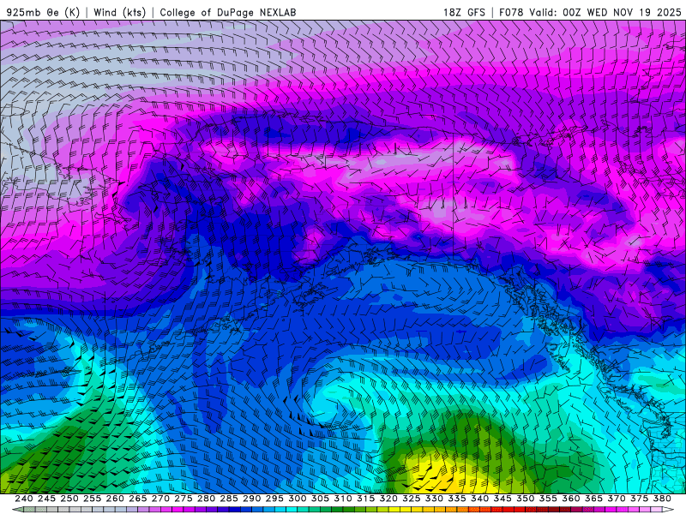The height and width of the screenshot is (514, 686).
Task: Click the "925mb θe (K)" title text
Action: click(x=43, y=12)
